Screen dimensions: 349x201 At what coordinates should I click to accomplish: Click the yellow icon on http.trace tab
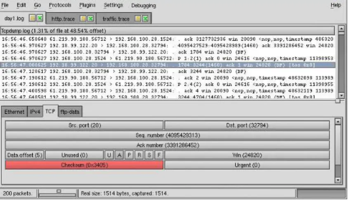pos(83,19)
